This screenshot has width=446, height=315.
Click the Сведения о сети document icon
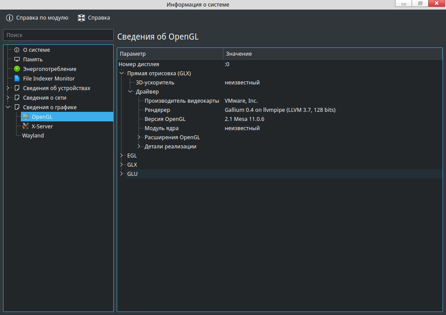[x=17, y=98]
